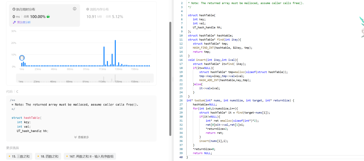The width and height of the screenshot is (364, 161).
Task: Click the 30% label on the chart y-axis
Action: point(14,31)
